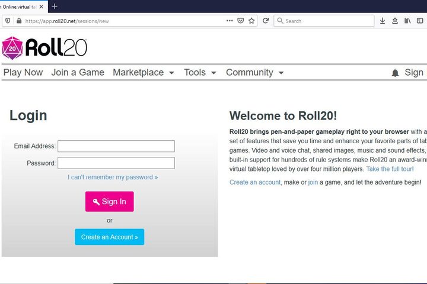Close the Online virtual tabletop tab

[x=42, y=7]
